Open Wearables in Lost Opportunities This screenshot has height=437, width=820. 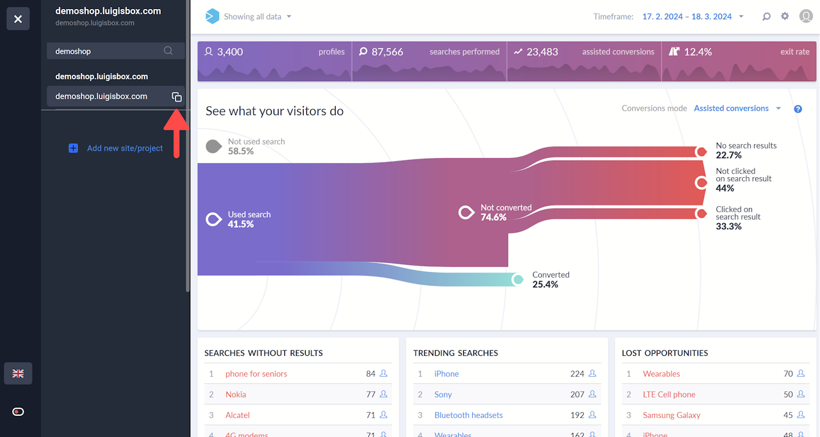(662, 374)
